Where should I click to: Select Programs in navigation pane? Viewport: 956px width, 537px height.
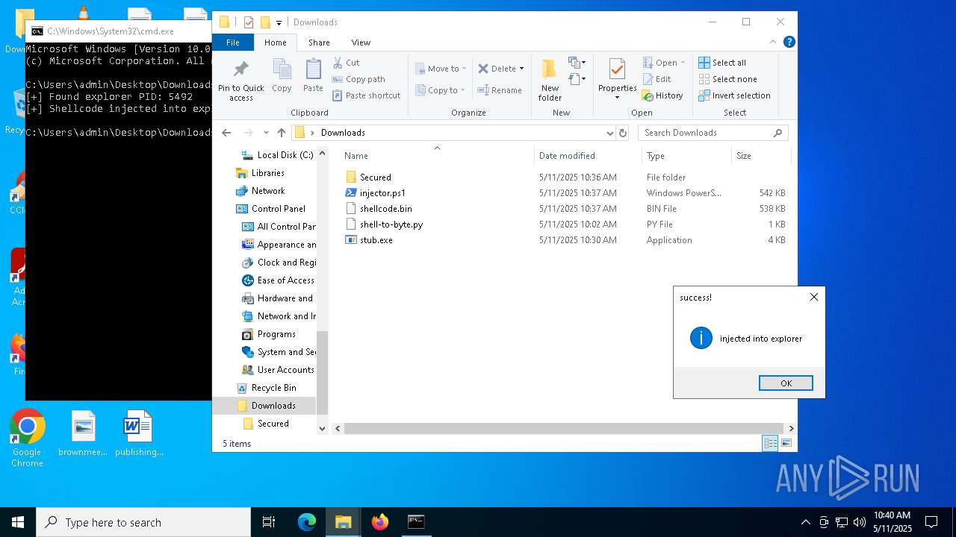click(276, 334)
